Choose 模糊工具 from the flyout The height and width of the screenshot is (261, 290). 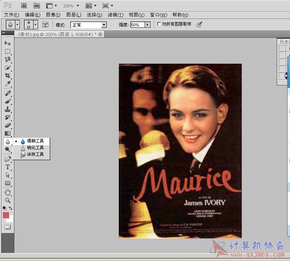[x=31, y=141]
